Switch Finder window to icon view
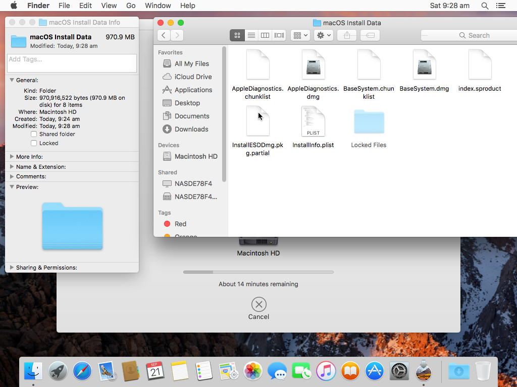 click(x=237, y=35)
